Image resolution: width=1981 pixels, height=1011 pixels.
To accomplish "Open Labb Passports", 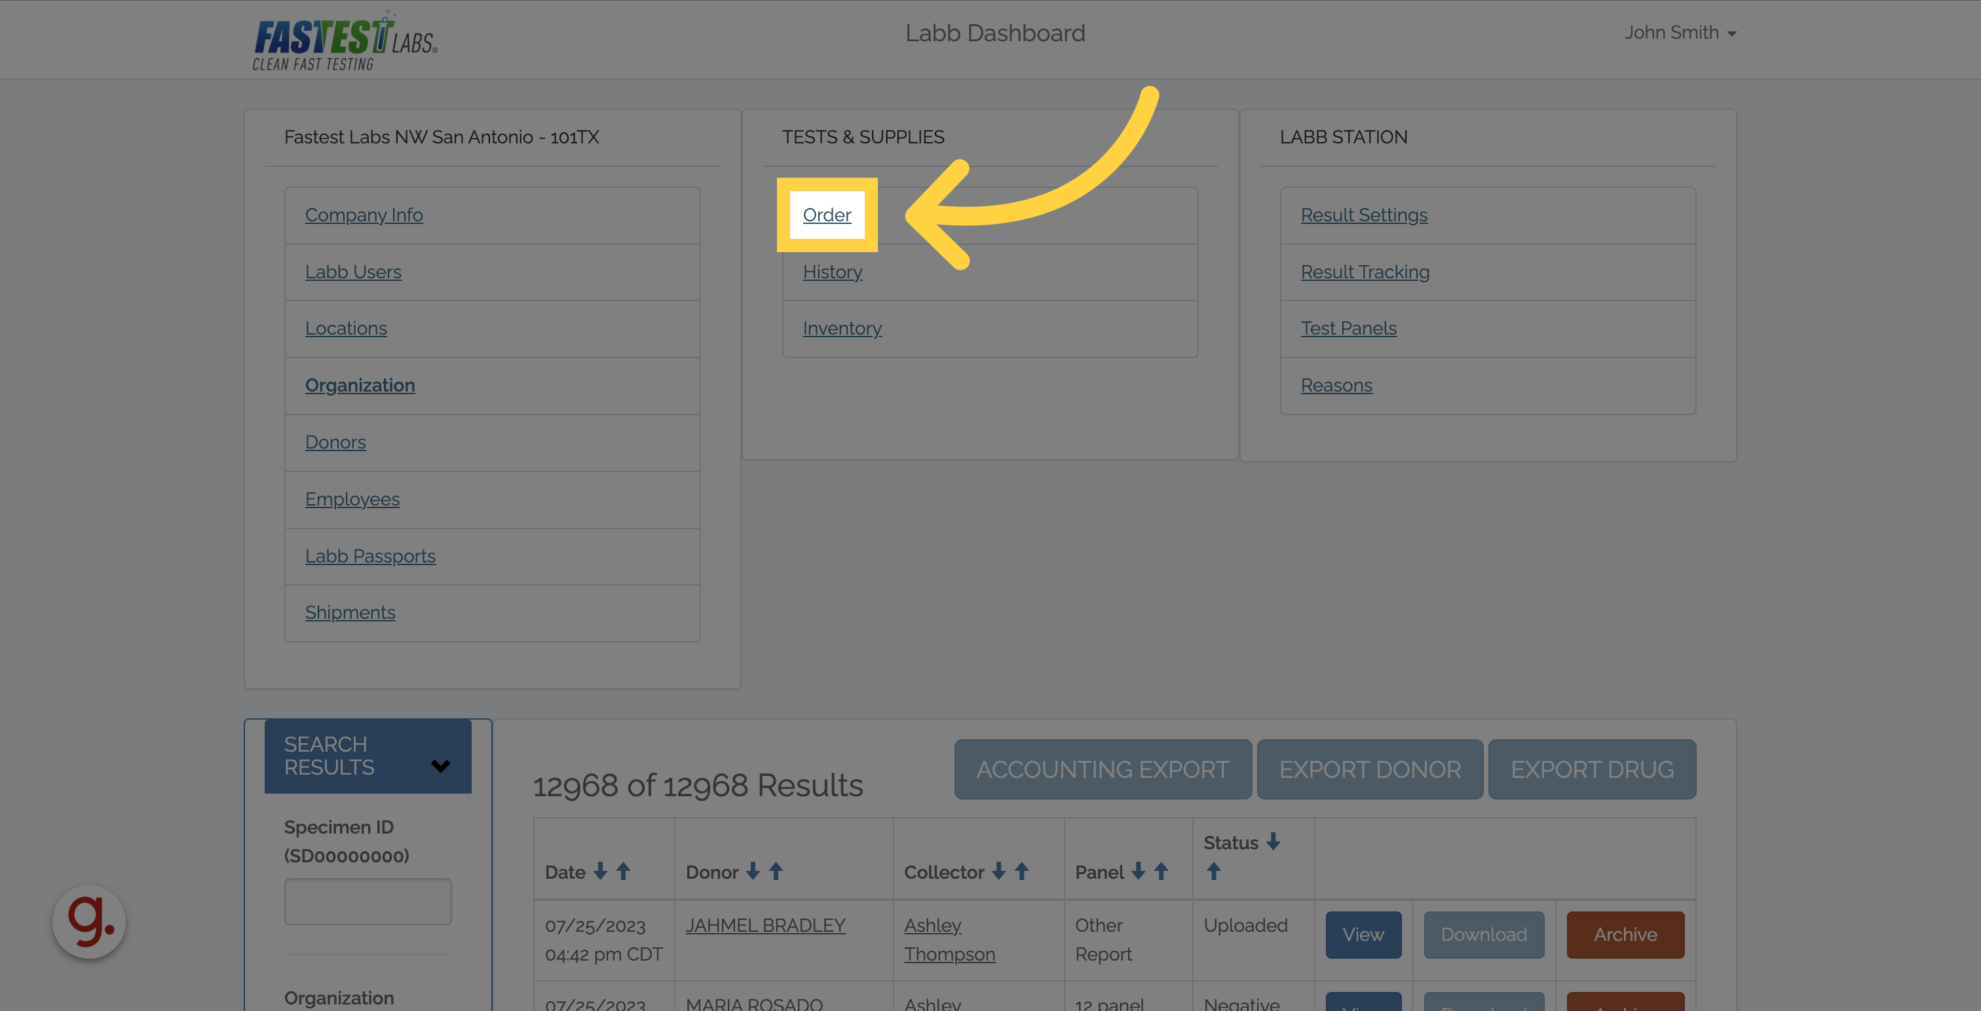I will (x=370, y=556).
